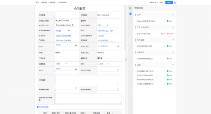
Task: Open calendar icon for 合同结束日期
Action: click(x=118, y=89)
